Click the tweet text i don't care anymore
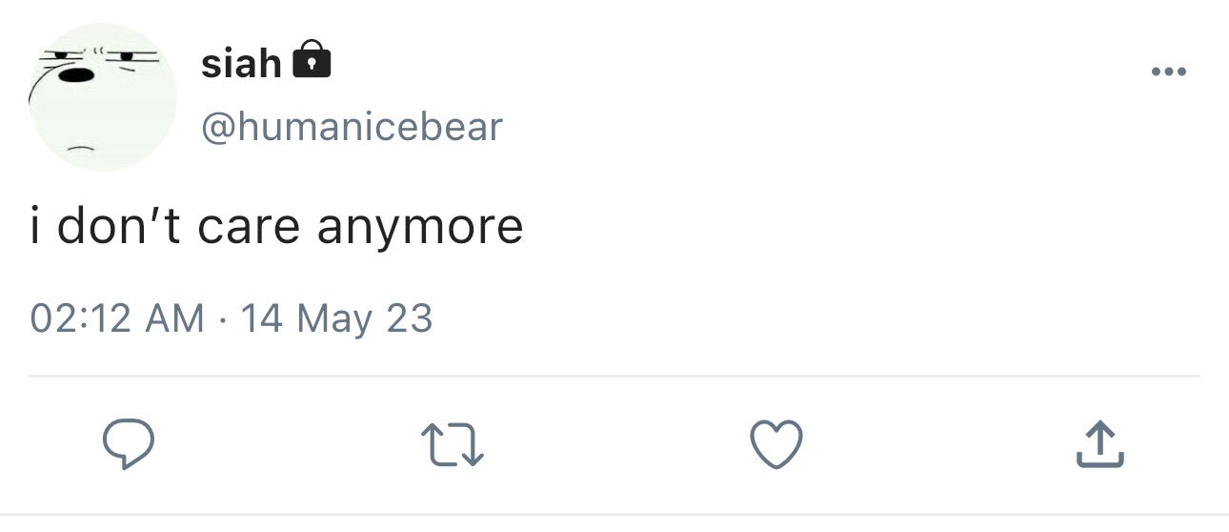The width and height of the screenshot is (1229, 532). (276, 227)
